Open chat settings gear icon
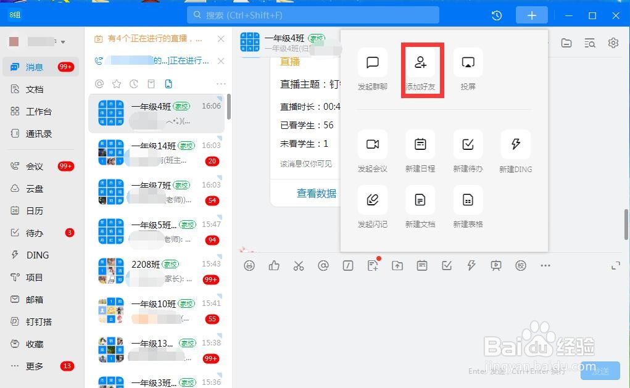 tap(613, 43)
